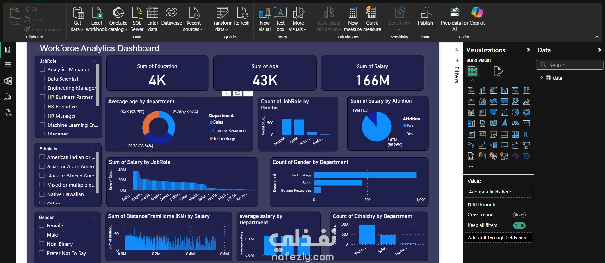Collapse the Visualizations pane with its arrow

coord(528,50)
